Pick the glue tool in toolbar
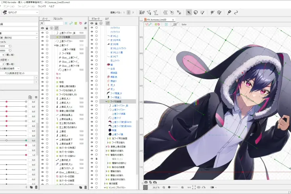Screen dimensions: 291x194 [179, 13]
